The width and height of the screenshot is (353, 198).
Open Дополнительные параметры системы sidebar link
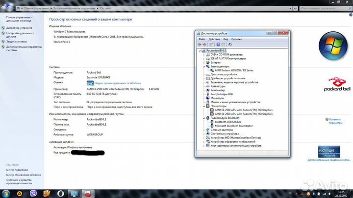pos(24,48)
